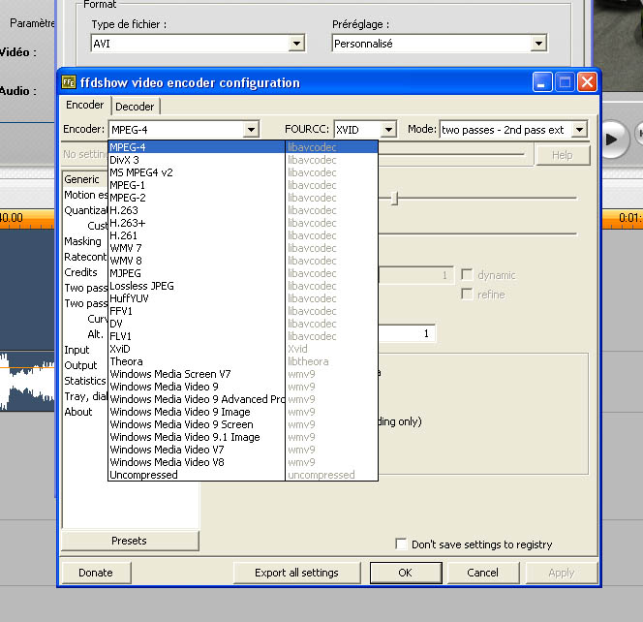Open the Input settings page
This screenshot has height=622, width=643.
coord(77,350)
